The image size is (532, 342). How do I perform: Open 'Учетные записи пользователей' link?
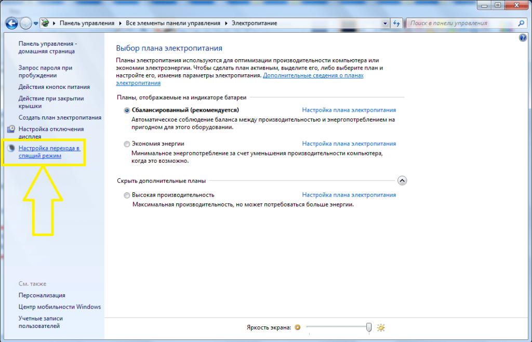(x=41, y=322)
